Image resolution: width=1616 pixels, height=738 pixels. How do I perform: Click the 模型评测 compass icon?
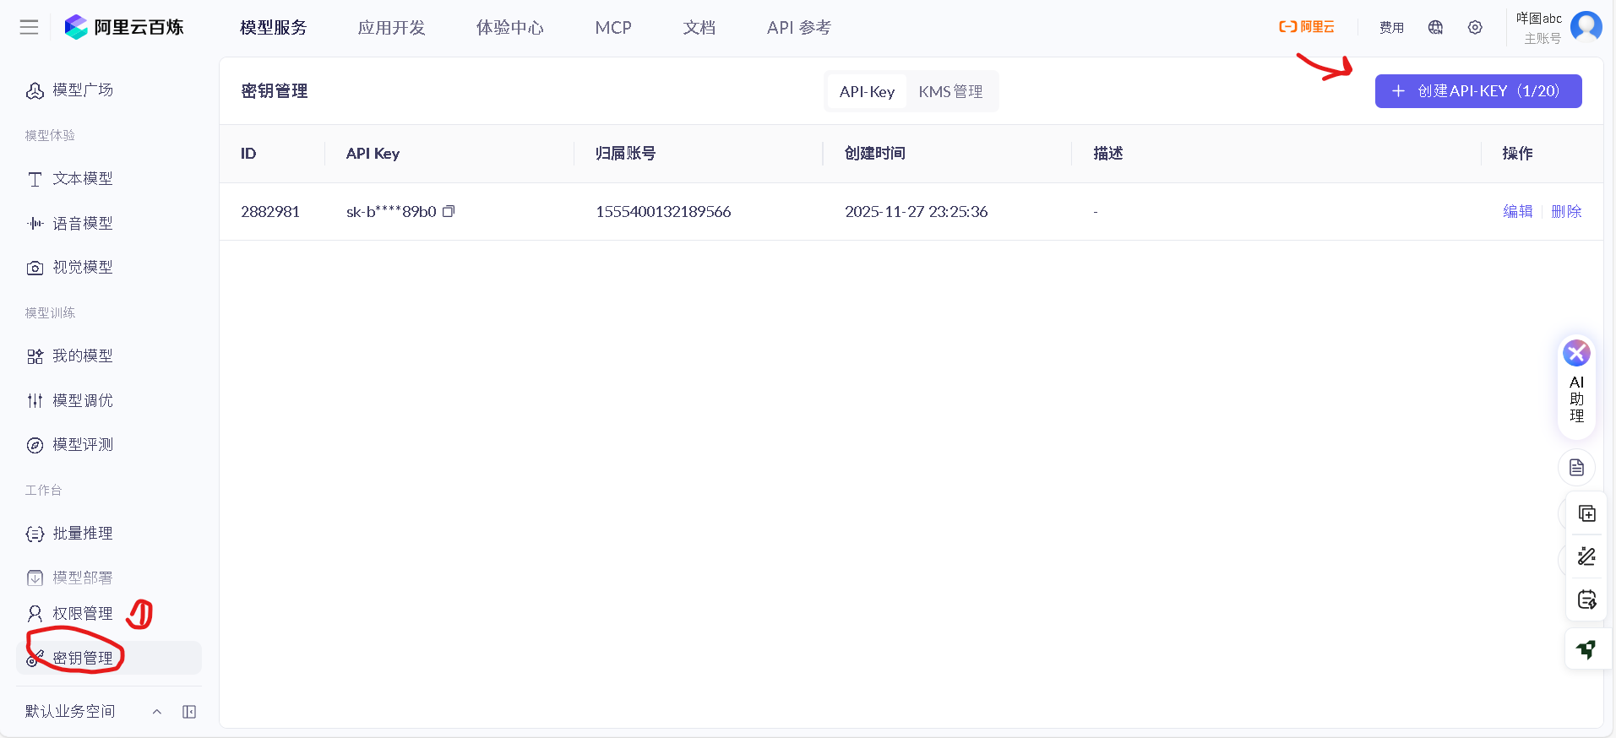click(35, 445)
